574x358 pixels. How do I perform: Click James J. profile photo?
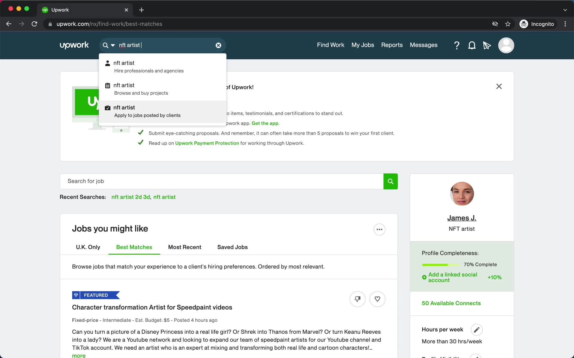(x=462, y=194)
